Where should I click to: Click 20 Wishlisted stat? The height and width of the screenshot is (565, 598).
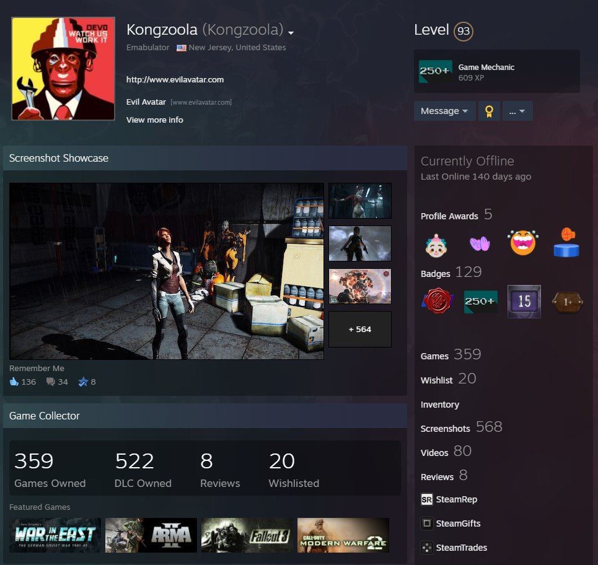pos(294,470)
